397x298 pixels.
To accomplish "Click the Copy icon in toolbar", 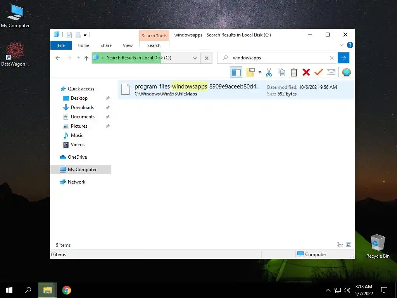I will pyautogui.click(x=281, y=72).
